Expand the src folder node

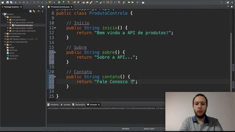point(5,45)
